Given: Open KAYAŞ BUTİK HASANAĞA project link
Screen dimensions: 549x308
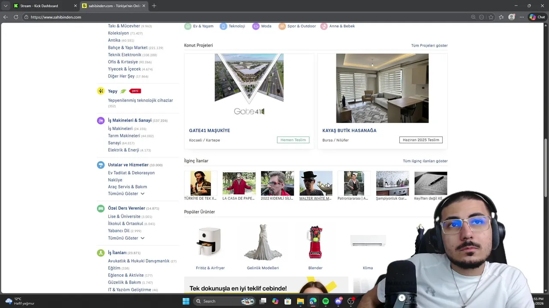Looking at the screenshot, I should tap(349, 130).
